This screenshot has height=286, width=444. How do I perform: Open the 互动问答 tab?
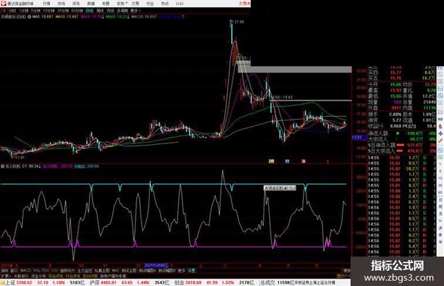coord(90,276)
